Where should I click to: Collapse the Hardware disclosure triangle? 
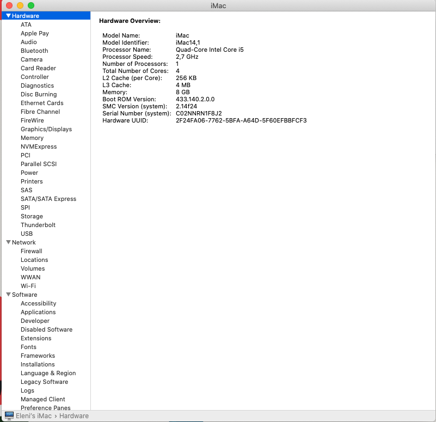[x=8, y=16]
